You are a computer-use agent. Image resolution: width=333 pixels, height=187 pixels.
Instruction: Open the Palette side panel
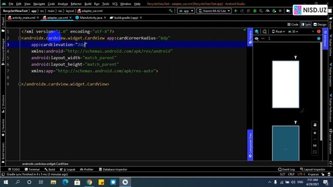(x=250, y=37)
